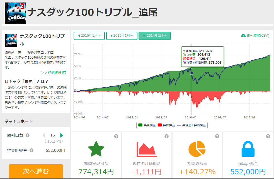This screenshot has height=179, width=274.
Task: Click the orange pie chart icon
Action: 197,149
